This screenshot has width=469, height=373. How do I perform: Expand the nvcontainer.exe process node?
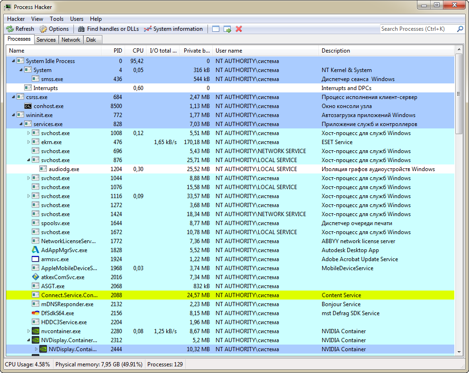[29, 331]
